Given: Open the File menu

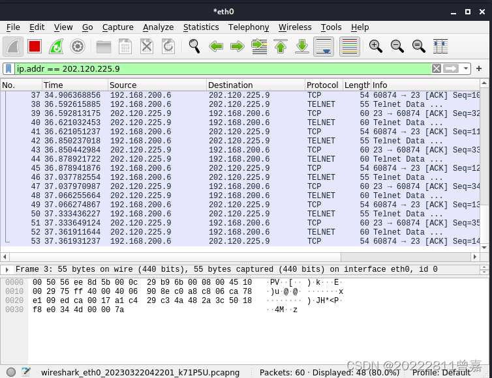Looking at the screenshot, I should [x=13, y=27].
